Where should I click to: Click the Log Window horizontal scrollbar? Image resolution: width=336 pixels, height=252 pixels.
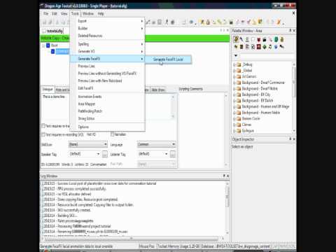[132, 238]
